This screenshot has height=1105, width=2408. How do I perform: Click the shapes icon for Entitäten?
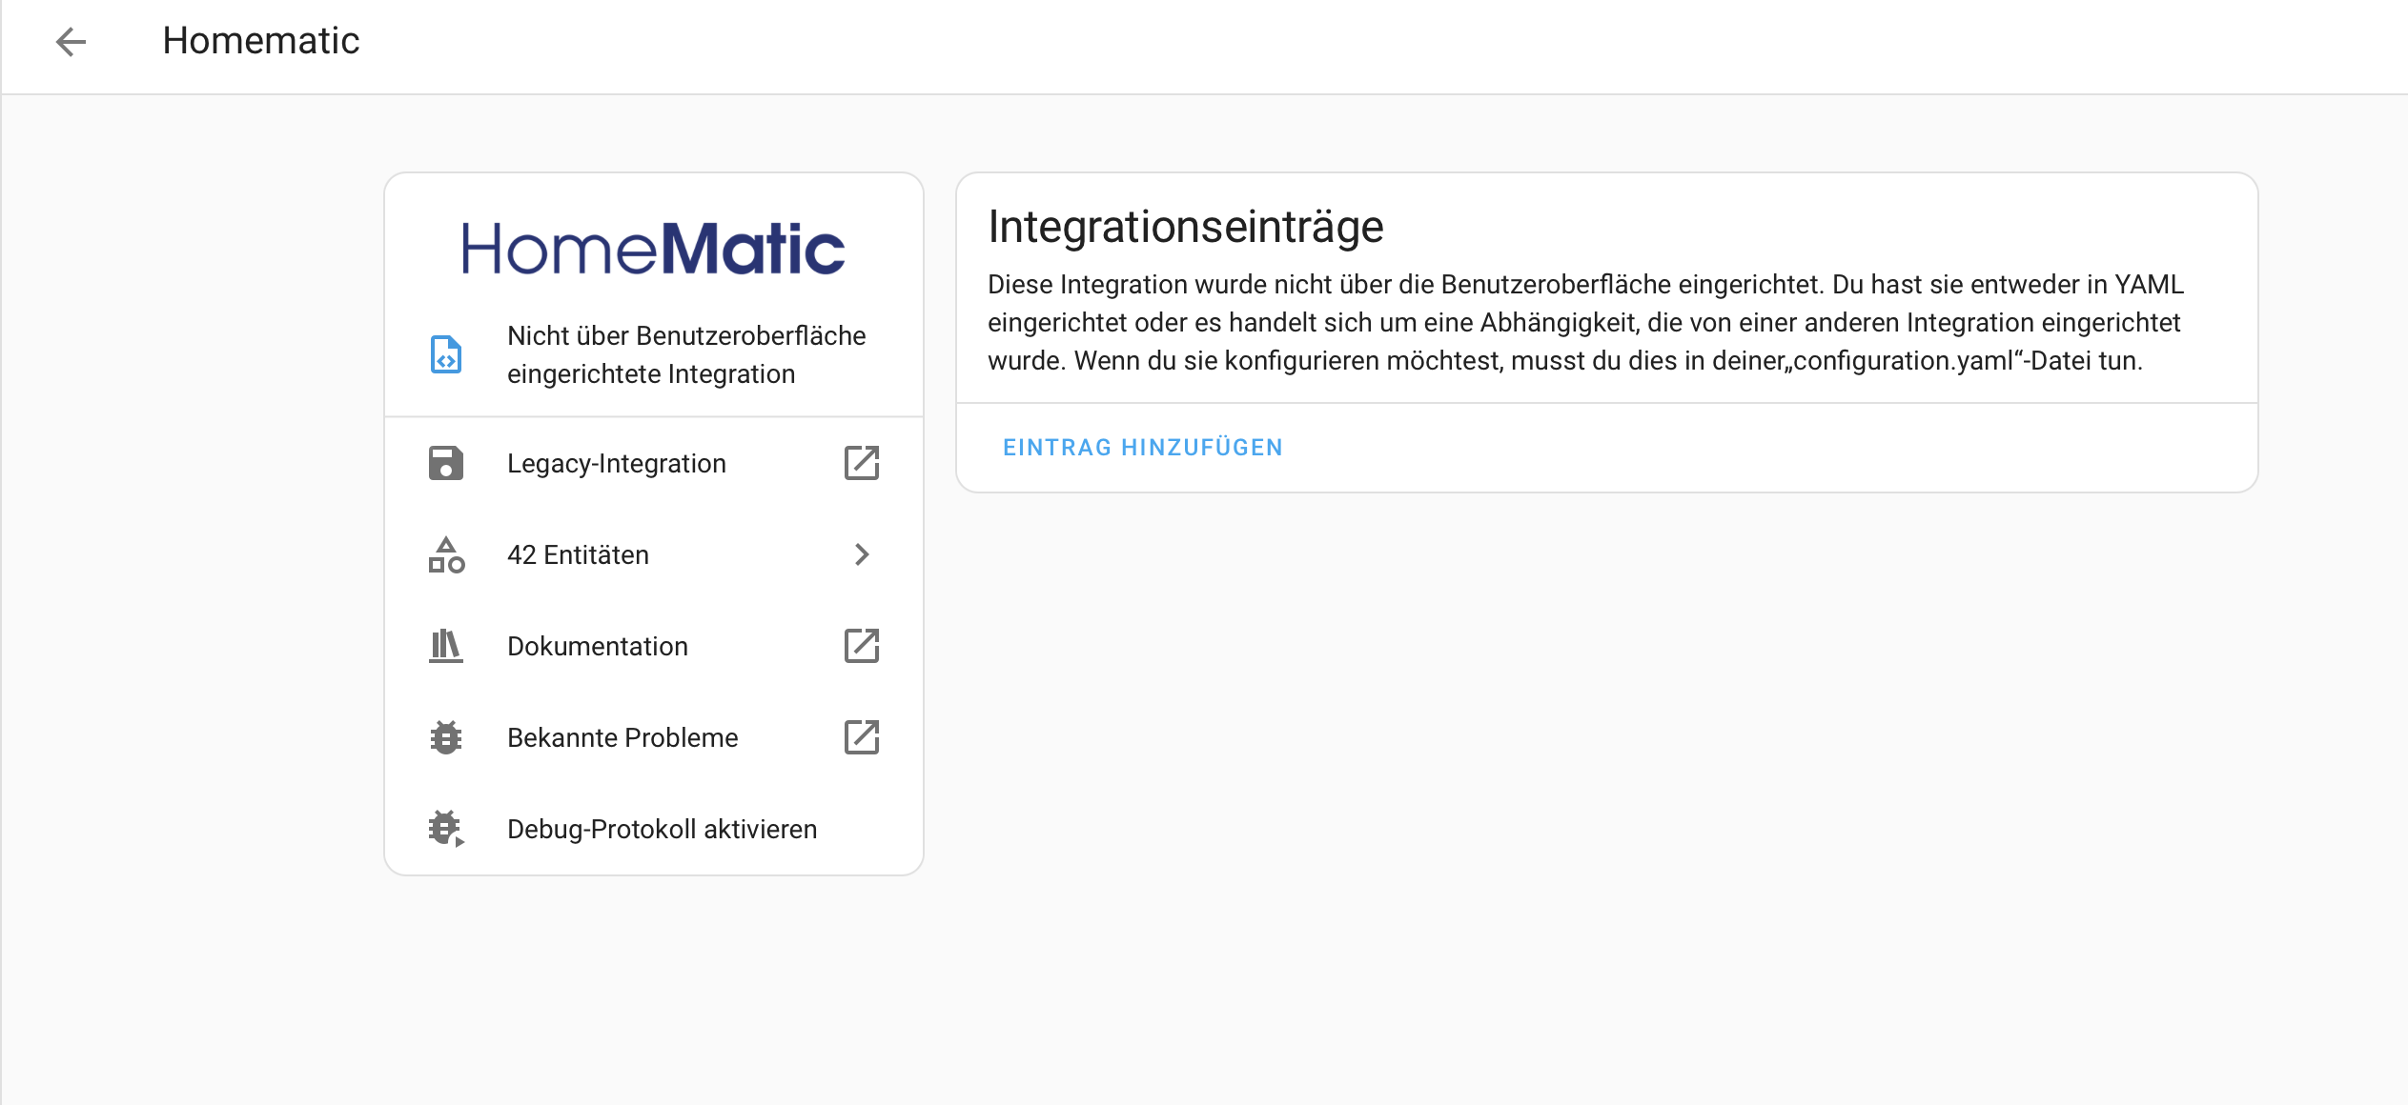tap(446, 554)
